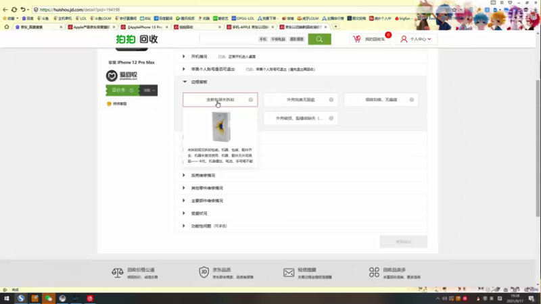The height and width of the screenshot is (304, 541).
Task: Expand the 后壳维修情况 section
Action: (x=183, y=176)
